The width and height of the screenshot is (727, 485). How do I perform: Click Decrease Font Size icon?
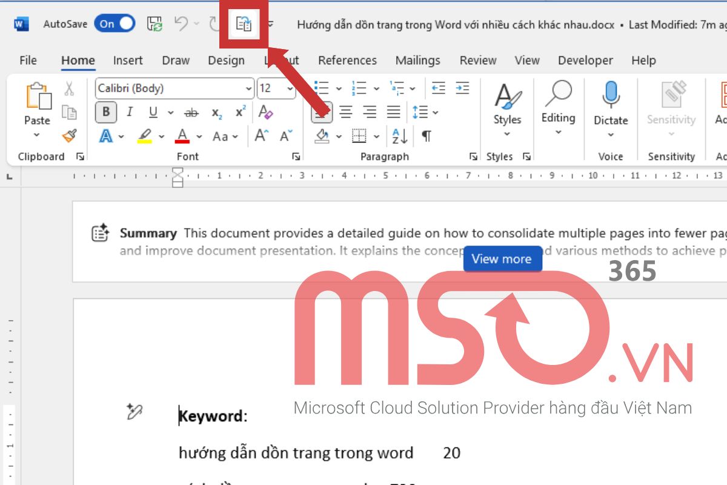click(286, 136)
